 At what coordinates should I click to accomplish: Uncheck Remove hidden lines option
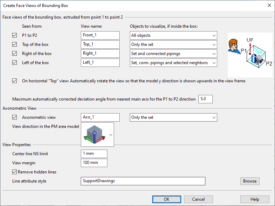pos(14,172)
